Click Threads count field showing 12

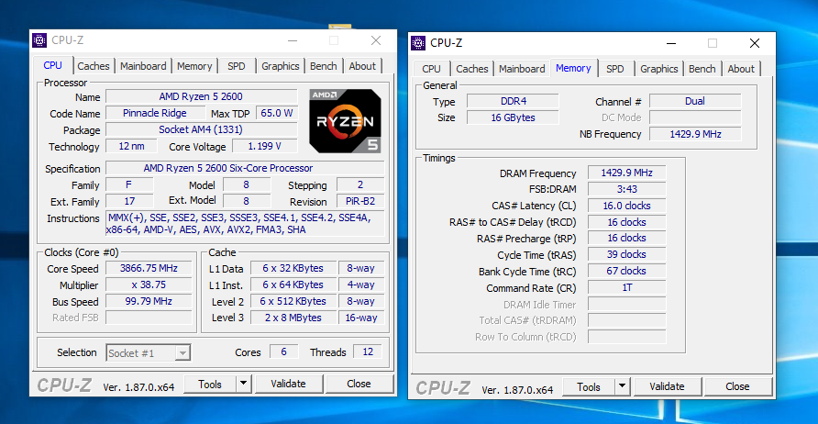368,351
